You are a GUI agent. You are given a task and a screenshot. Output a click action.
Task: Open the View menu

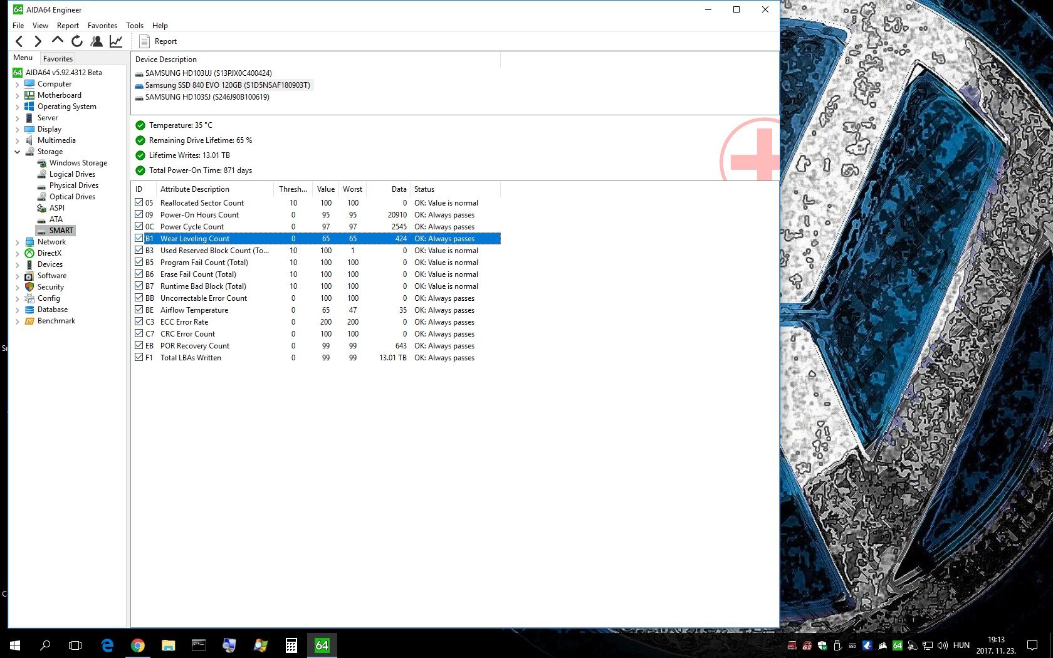[x=40, y=26]
